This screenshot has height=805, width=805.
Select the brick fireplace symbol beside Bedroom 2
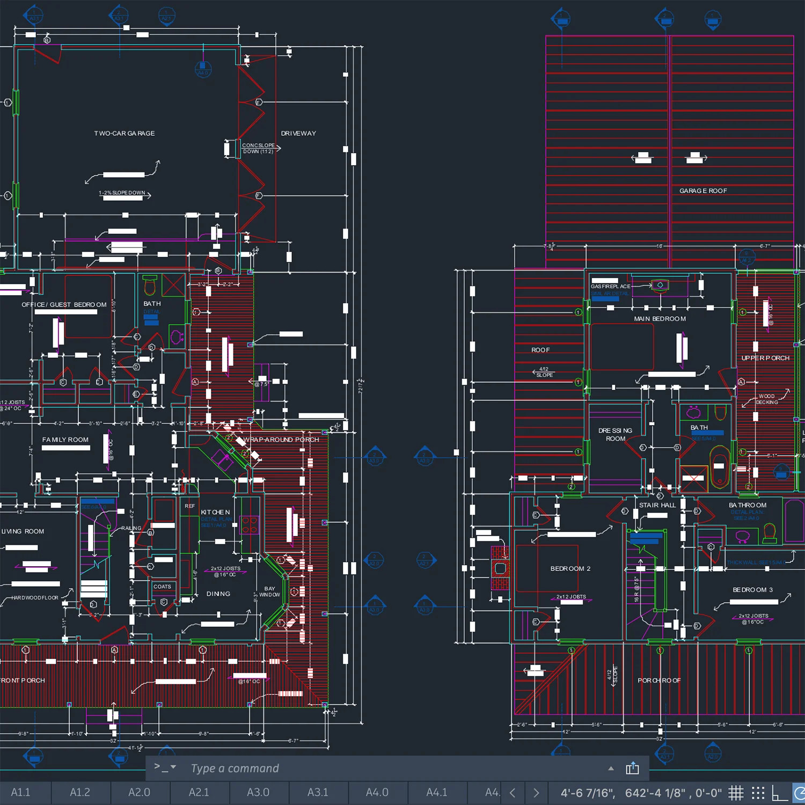point(500,568)
